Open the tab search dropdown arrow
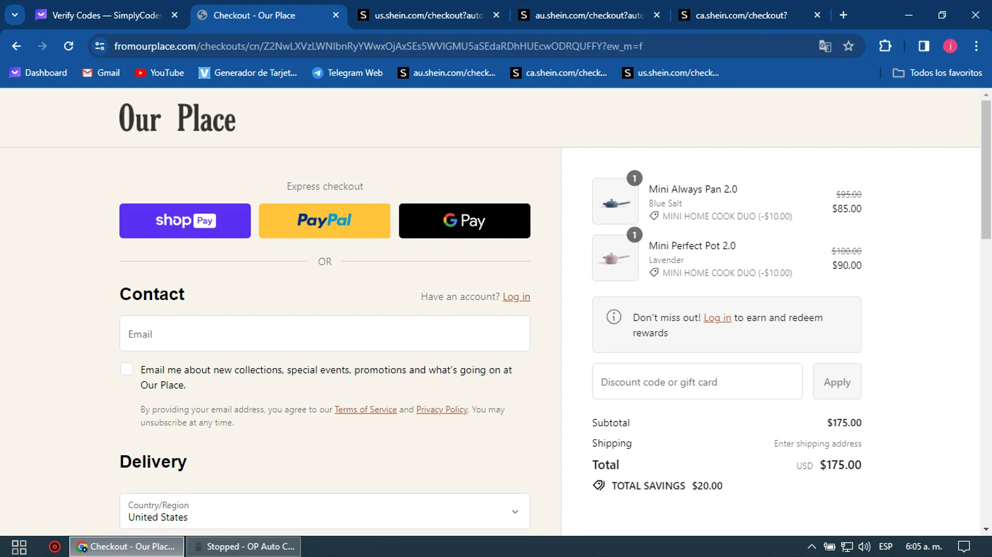The width and height of the screenshot is (992, 557). pyautogui.click(x=15, y=15)
